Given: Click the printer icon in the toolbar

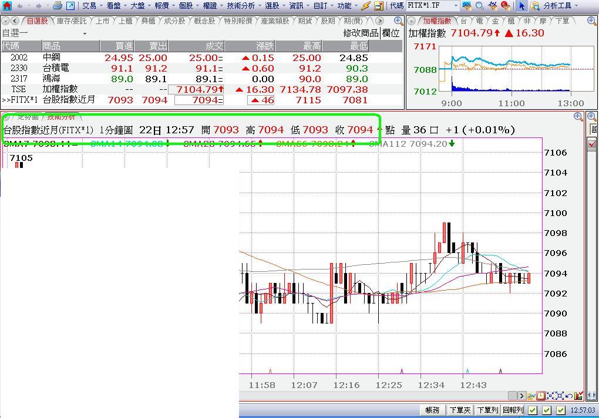Looking at the screenshot, I should coord(58,6).
